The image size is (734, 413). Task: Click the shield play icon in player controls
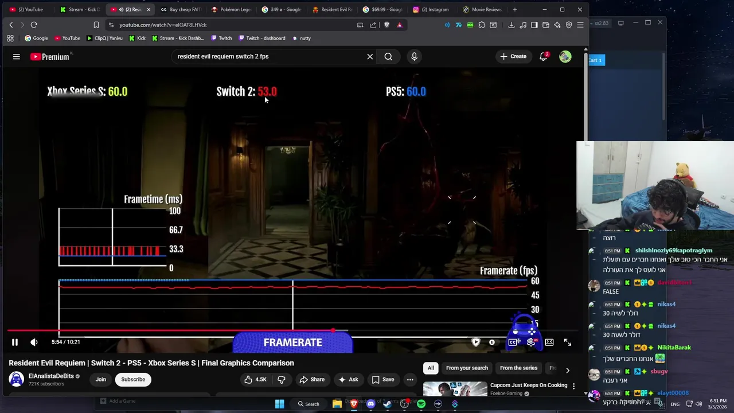point(475,342)
